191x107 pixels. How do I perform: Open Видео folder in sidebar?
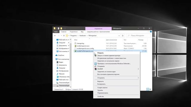point(61,62)
